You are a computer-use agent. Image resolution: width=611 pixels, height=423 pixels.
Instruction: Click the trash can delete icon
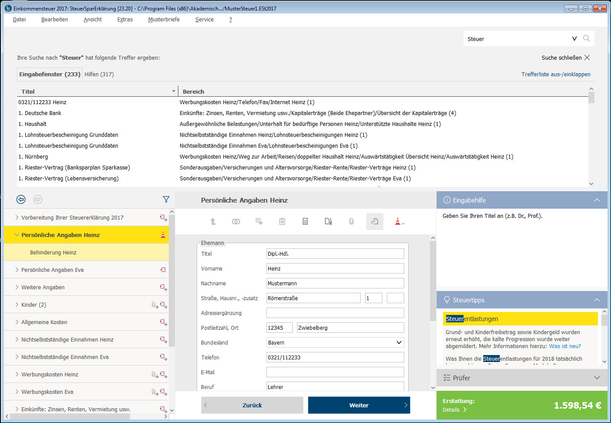pyautogui.click(x=282, y=221)
